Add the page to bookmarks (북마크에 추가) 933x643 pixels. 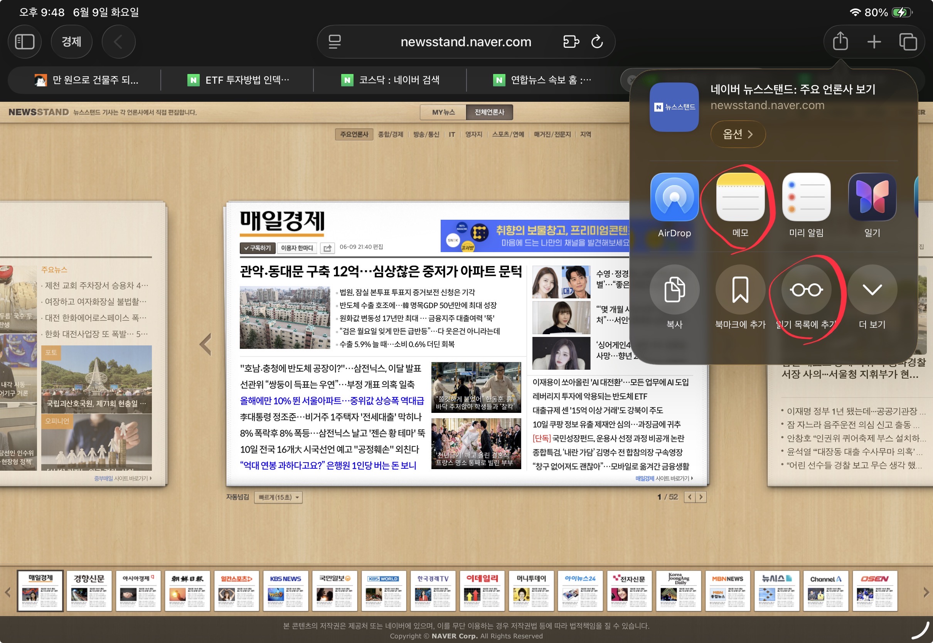tap(741, 297)
